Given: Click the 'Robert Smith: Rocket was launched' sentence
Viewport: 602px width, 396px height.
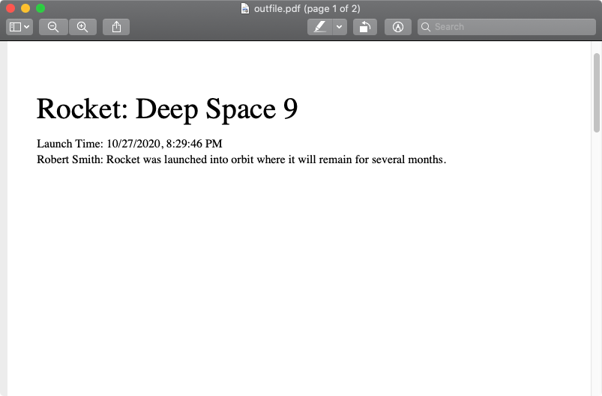Looking at the screenshot, I should click(241, 159).
